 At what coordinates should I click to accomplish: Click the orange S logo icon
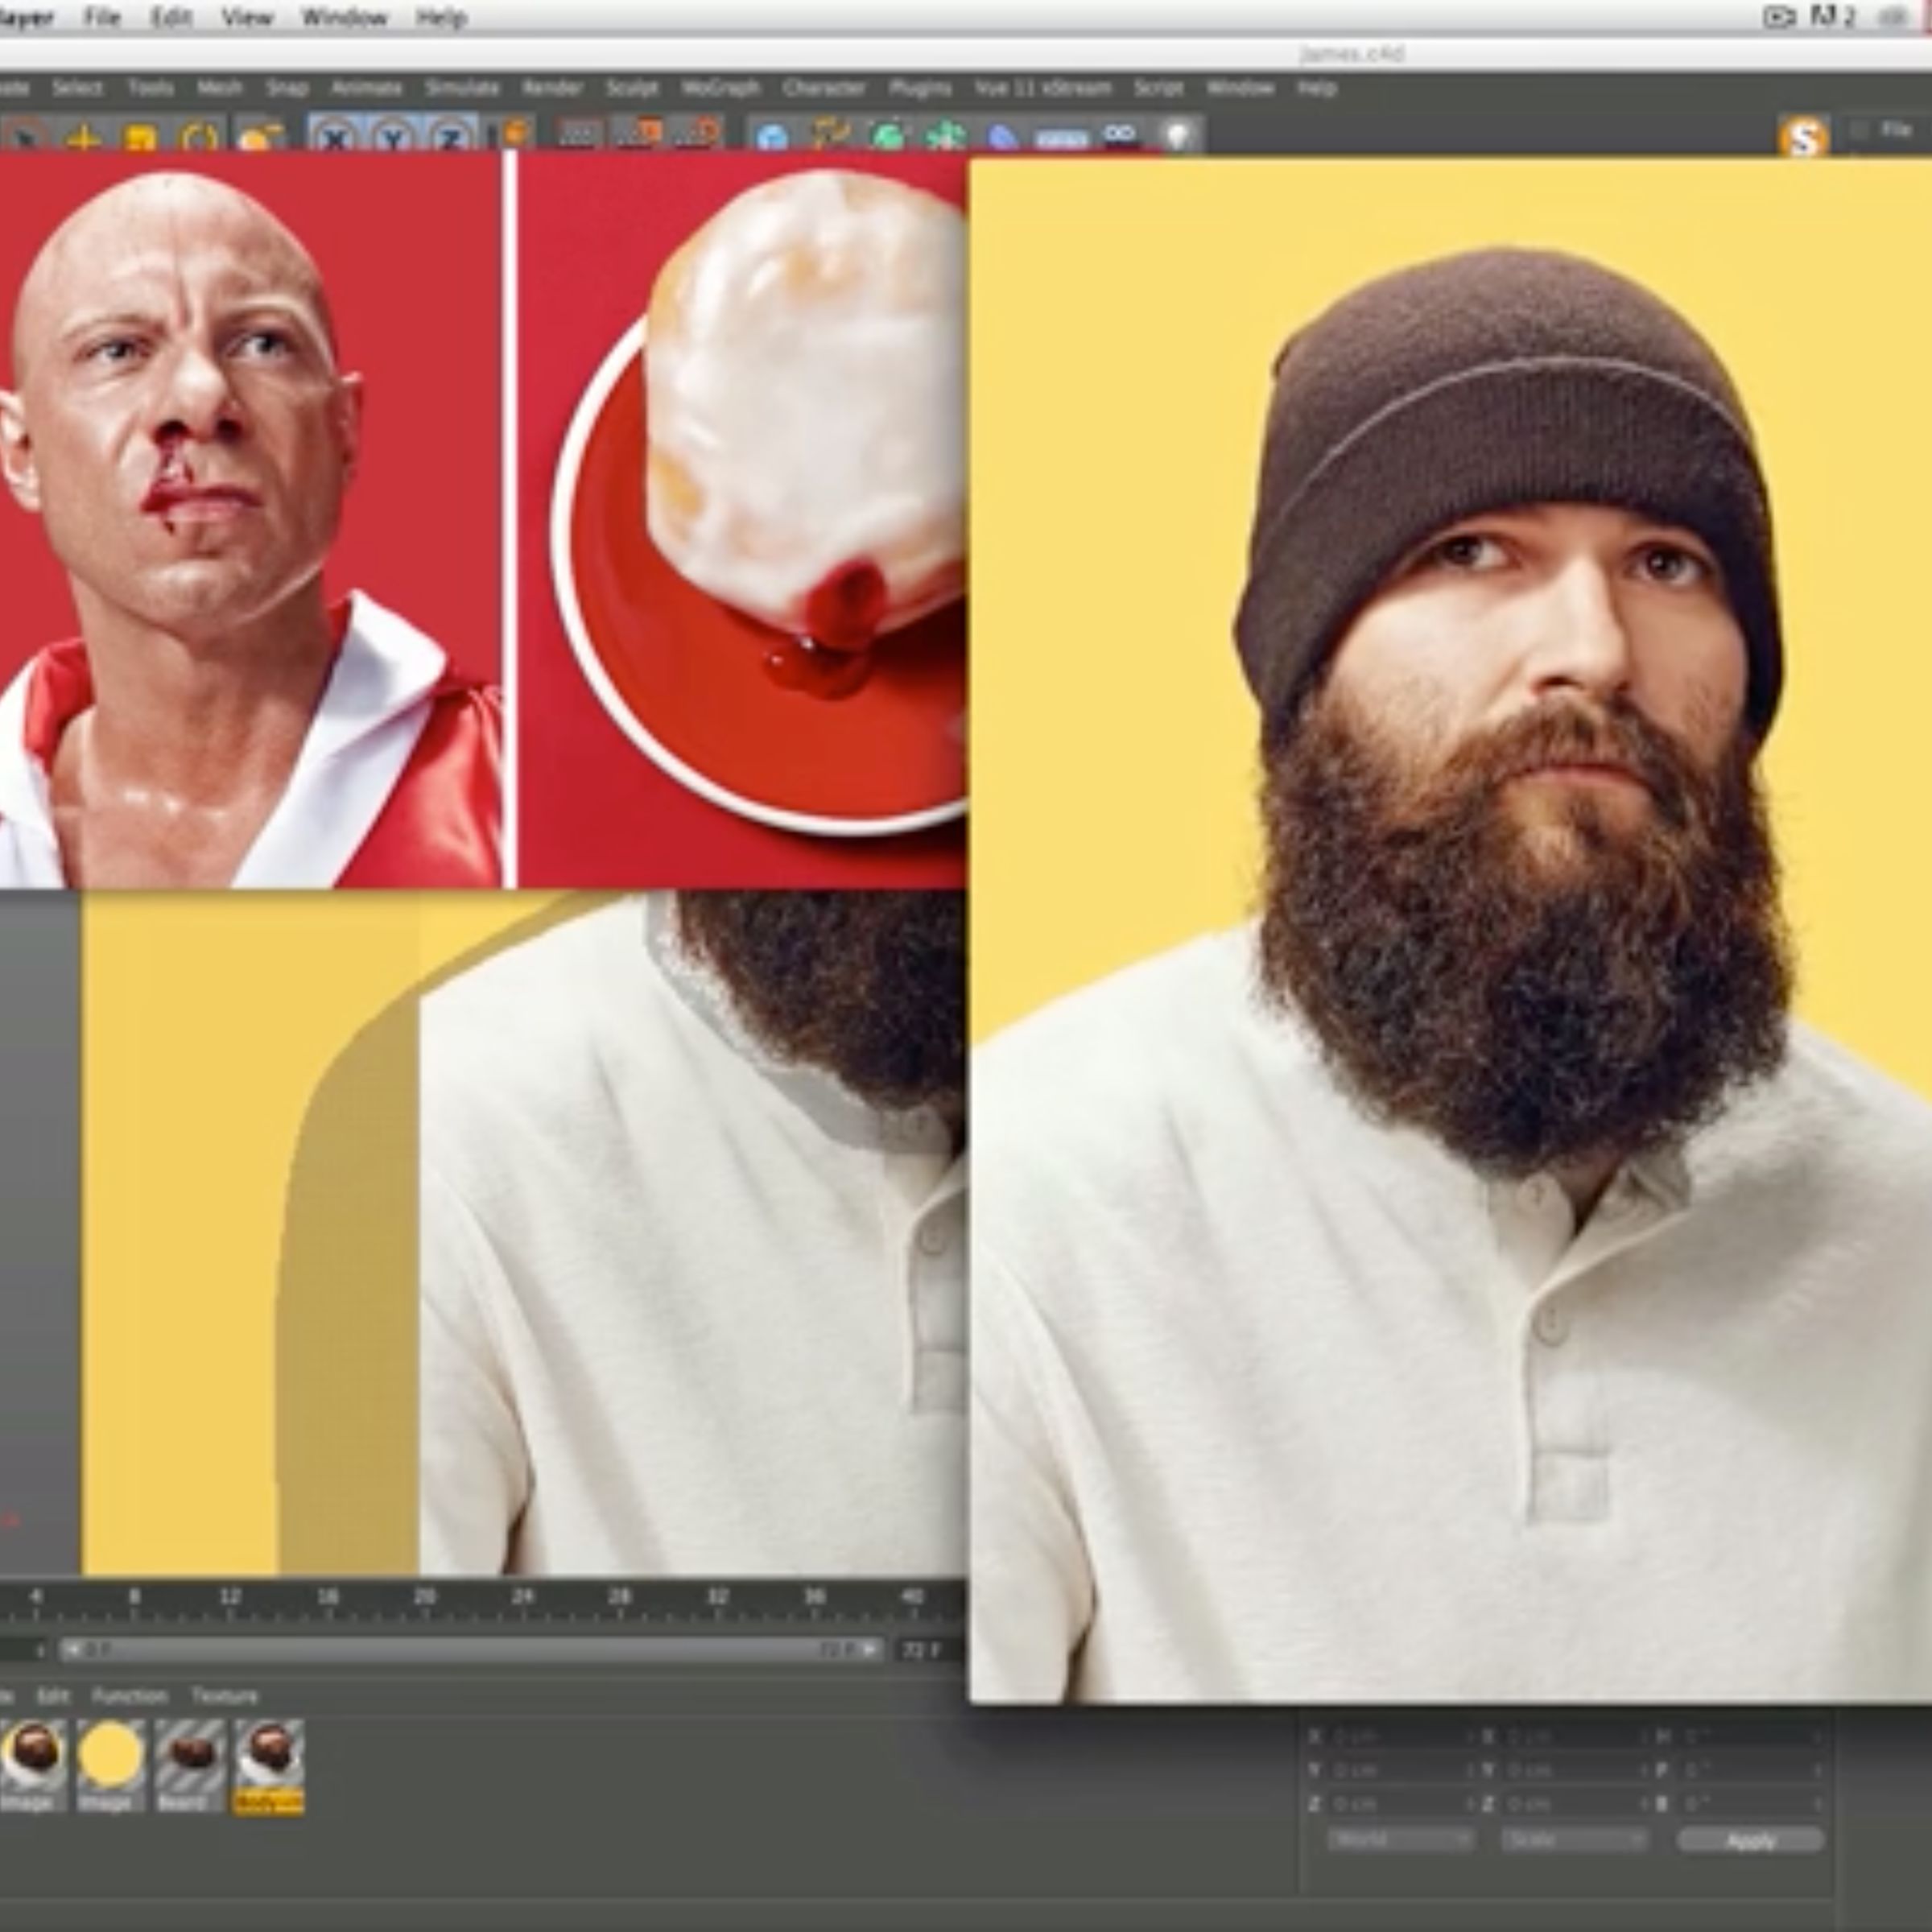click(x=1803, y=138)
